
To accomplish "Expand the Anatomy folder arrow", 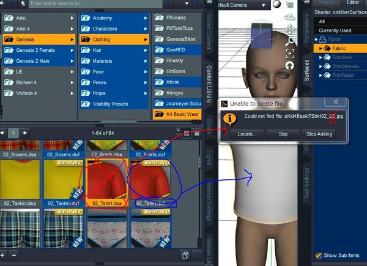I will click(x=146, y=18).
